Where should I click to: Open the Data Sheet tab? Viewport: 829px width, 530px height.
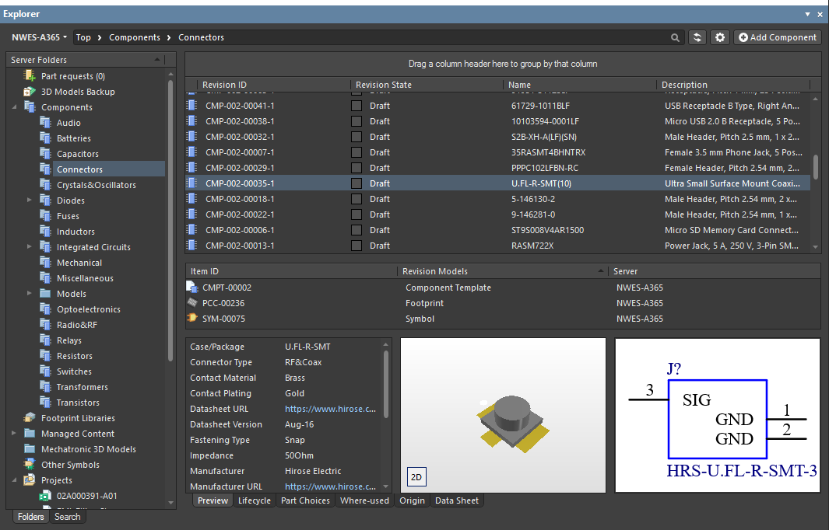457,500
